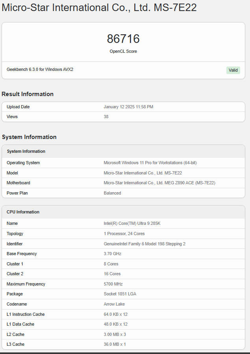Select Intel(R) Core(TM) Ultra 9 285K value
Image resolution: width=250 pixels, height=354 pixels.
coord(132,223)
